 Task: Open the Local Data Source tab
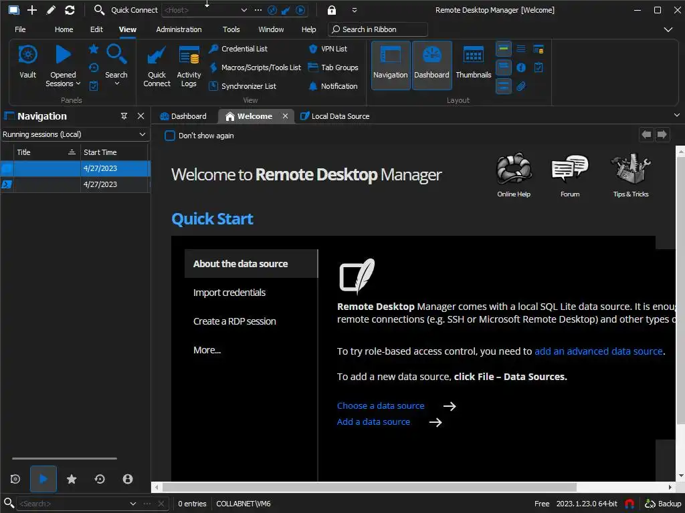pos(336,116)
